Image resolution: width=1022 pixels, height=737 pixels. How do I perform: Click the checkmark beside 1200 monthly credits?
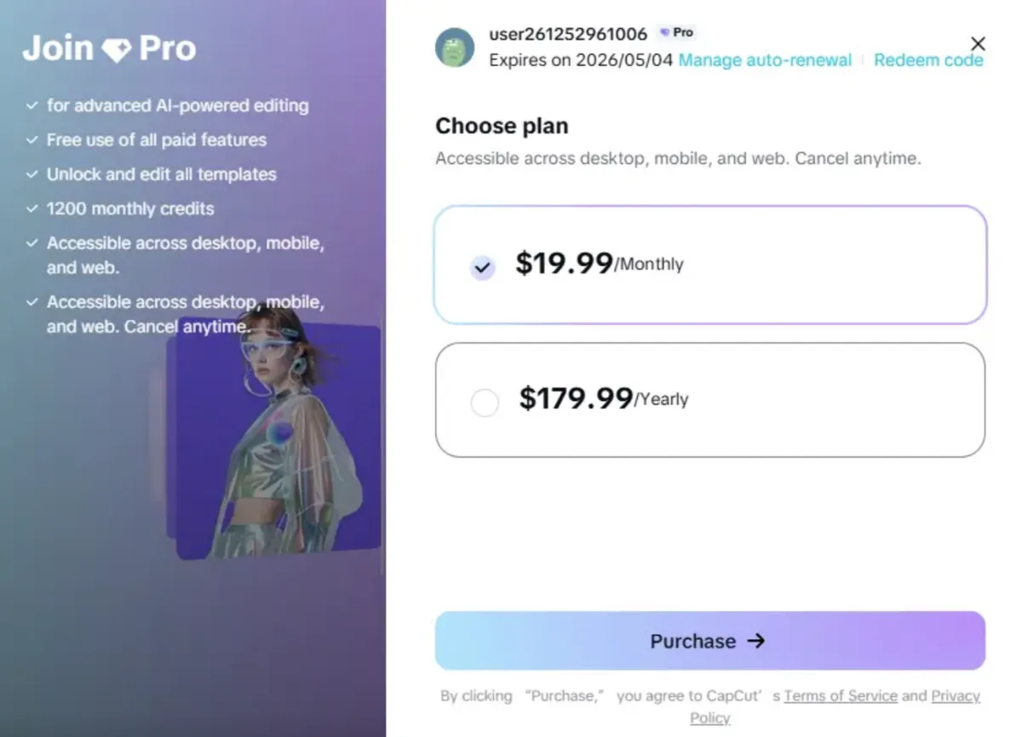(32, 209)
